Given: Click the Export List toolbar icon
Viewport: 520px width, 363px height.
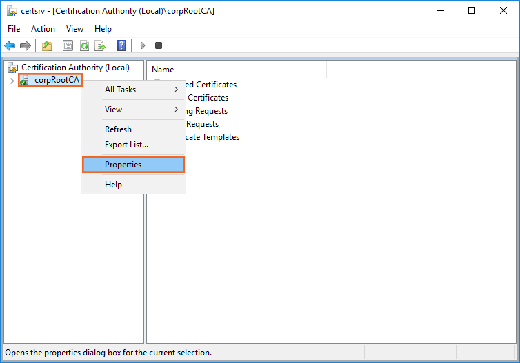Looking at the screenshot, I should 100,46.
